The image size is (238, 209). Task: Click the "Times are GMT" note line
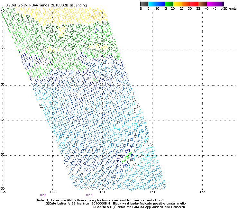(100, 200)
